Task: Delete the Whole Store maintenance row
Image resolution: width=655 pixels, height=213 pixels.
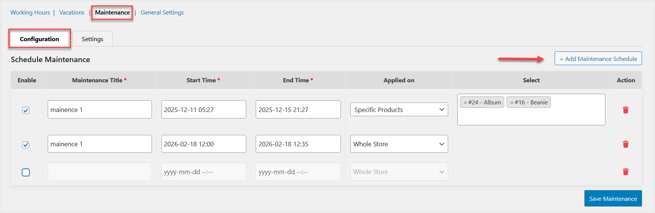Action: (x=626, y=144)
